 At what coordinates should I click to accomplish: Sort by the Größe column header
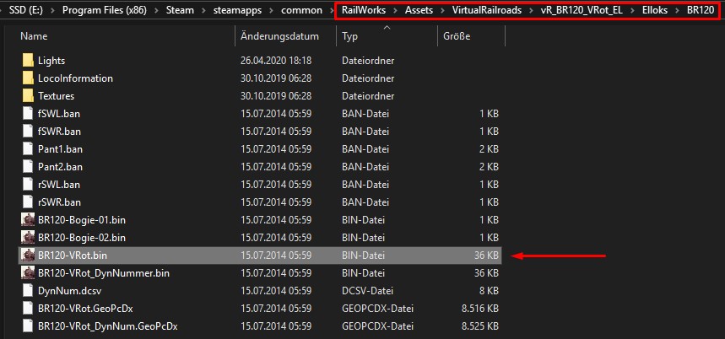point(457,36)
